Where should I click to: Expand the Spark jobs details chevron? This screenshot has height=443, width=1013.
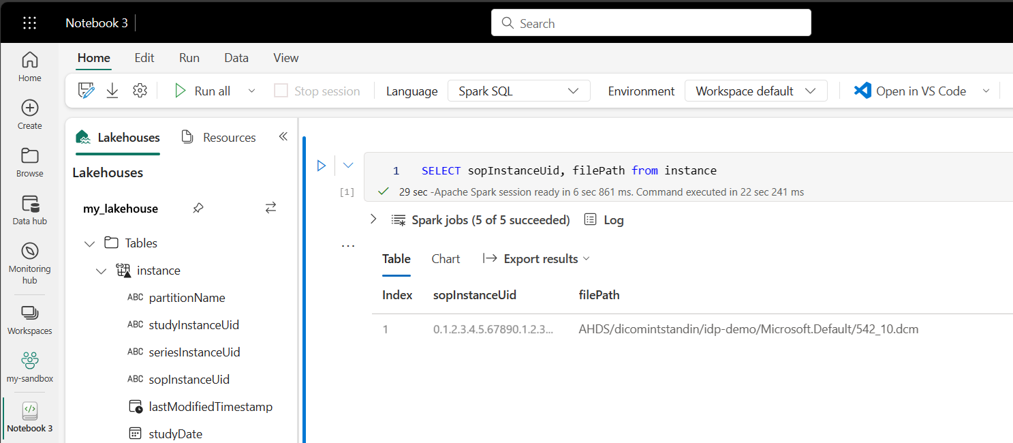(x=373, y=219)
